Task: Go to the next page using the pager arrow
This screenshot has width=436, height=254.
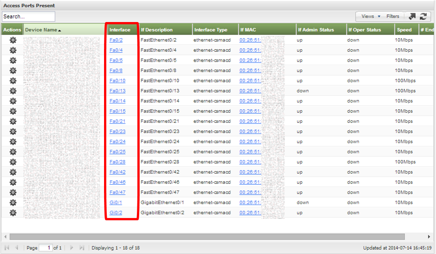Action: click(x=72, y=248)
